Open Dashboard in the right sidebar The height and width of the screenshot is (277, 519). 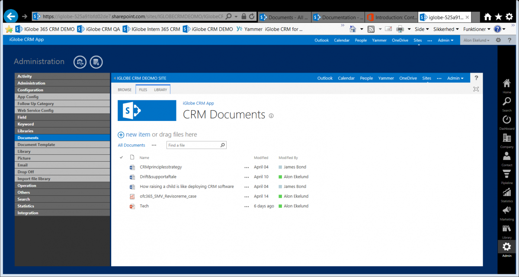point(506,122)
